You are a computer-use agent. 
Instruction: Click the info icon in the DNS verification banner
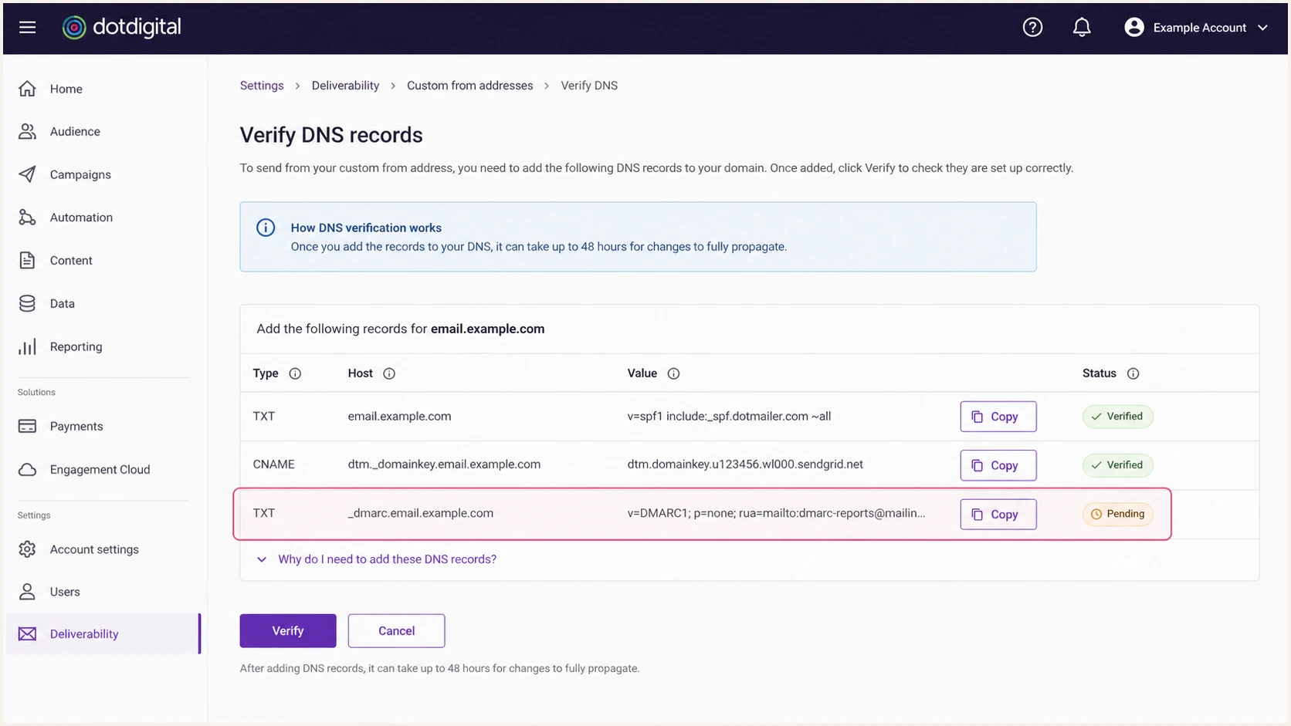click(266, 228)
